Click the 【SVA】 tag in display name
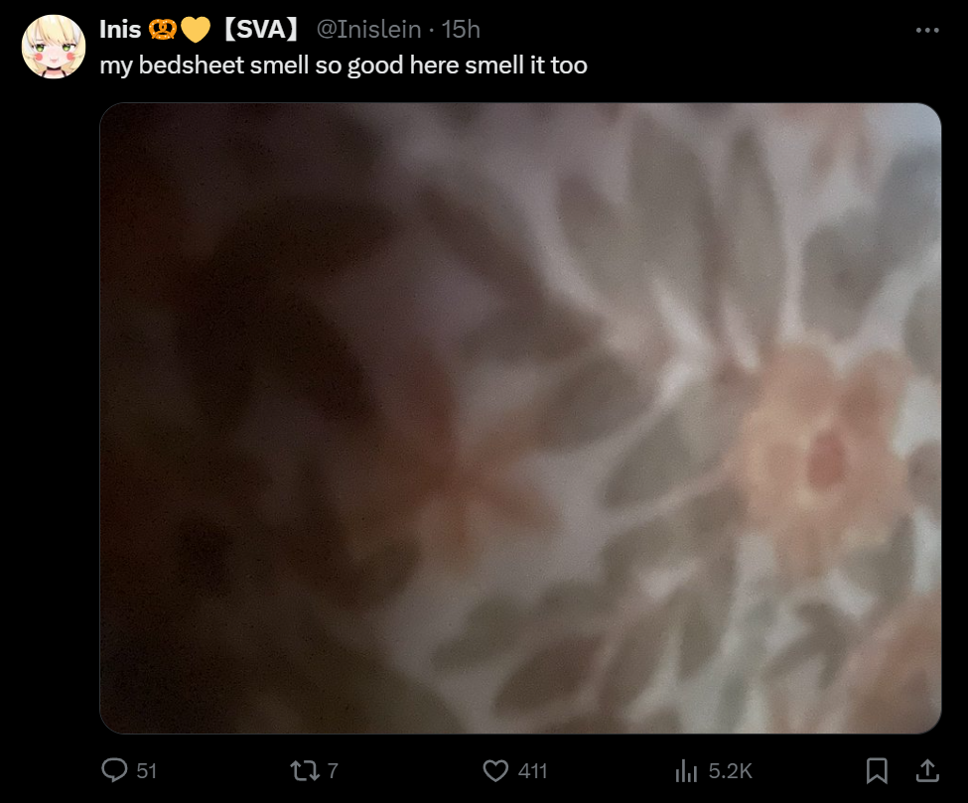The height and width of the screenshot is (803, 968). tap(260, 29)
